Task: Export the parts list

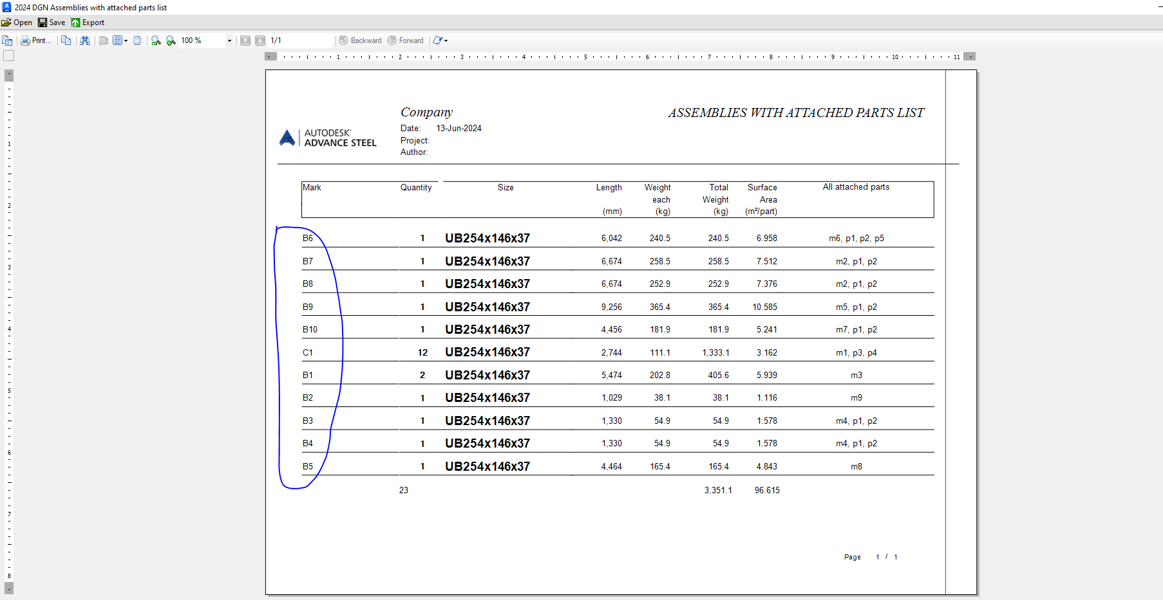Action: (88, 22)
